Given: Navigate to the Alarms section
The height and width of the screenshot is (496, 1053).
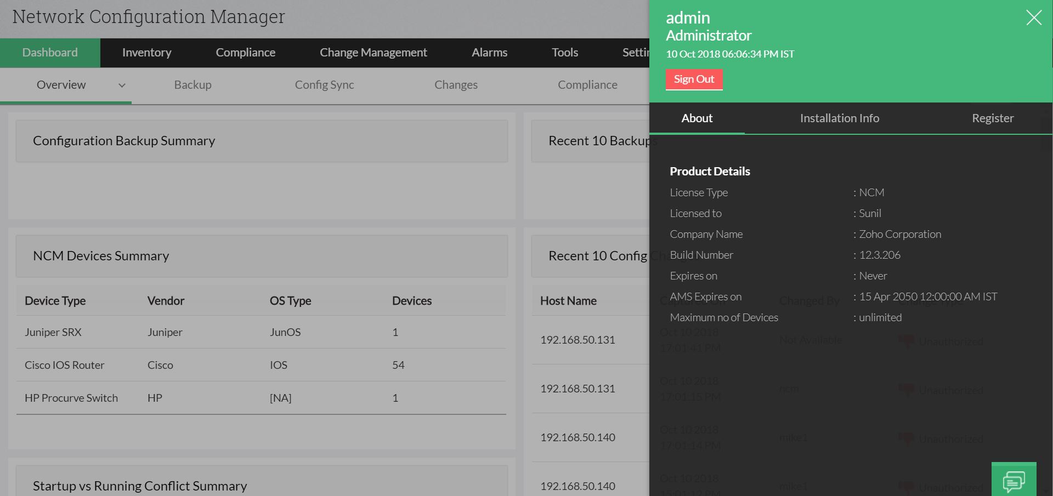Looking at the screenshot, I should 489,53.
